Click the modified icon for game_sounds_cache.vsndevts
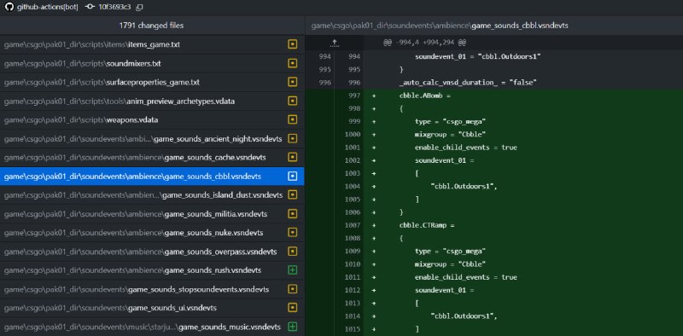The width and height of the screenshot is (683, 336). [x=293, y=157]
